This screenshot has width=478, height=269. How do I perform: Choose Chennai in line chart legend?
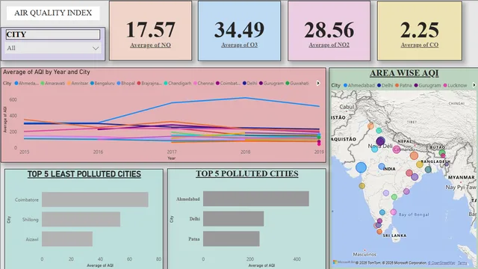204,83
